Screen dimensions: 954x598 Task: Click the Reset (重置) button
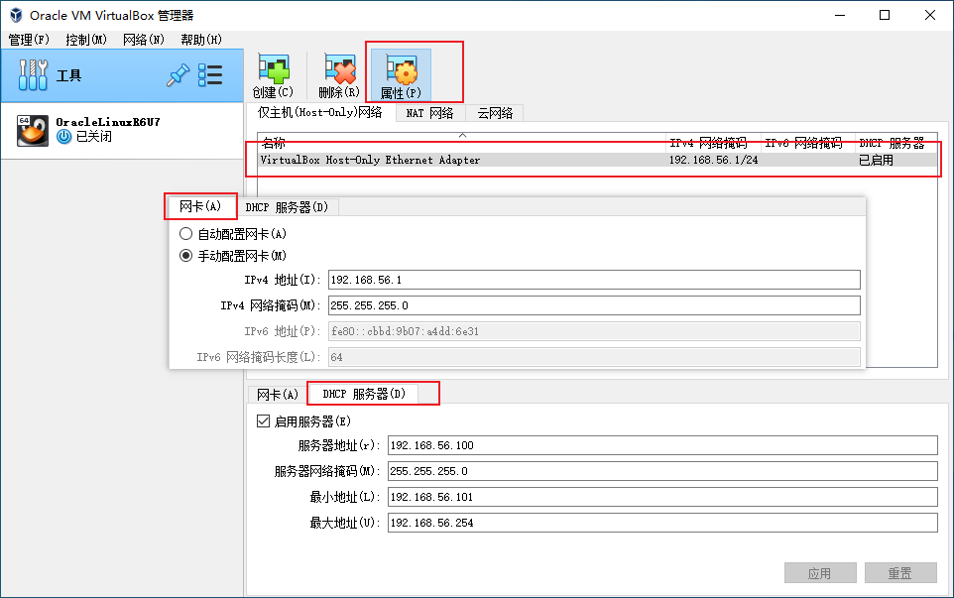(899, 573)
